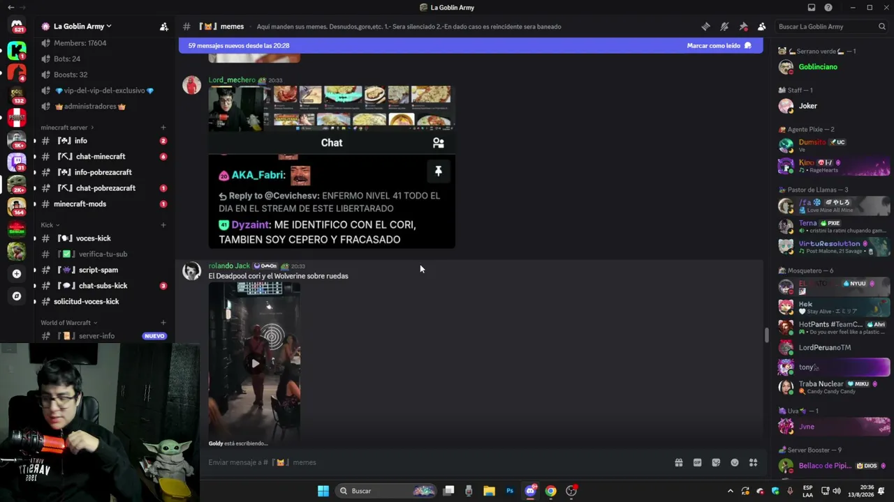Open the solicitud-voces-kick channel
This screenshot has width=894, height=502.
103,302
